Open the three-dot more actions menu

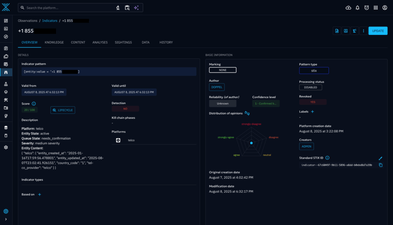[x=363, y=31]
